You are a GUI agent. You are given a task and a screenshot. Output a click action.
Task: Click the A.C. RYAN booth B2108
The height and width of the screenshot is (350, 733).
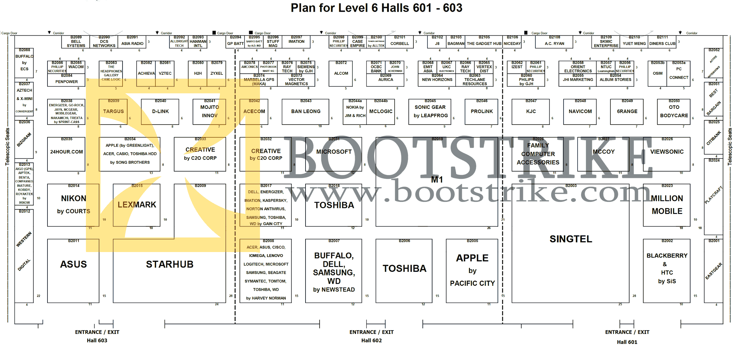tap(554, 42)
